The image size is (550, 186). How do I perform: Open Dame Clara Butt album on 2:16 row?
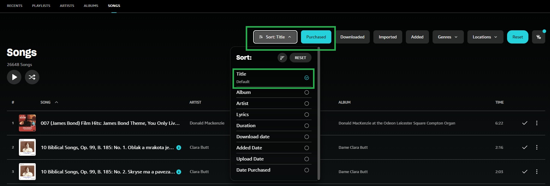353,147
